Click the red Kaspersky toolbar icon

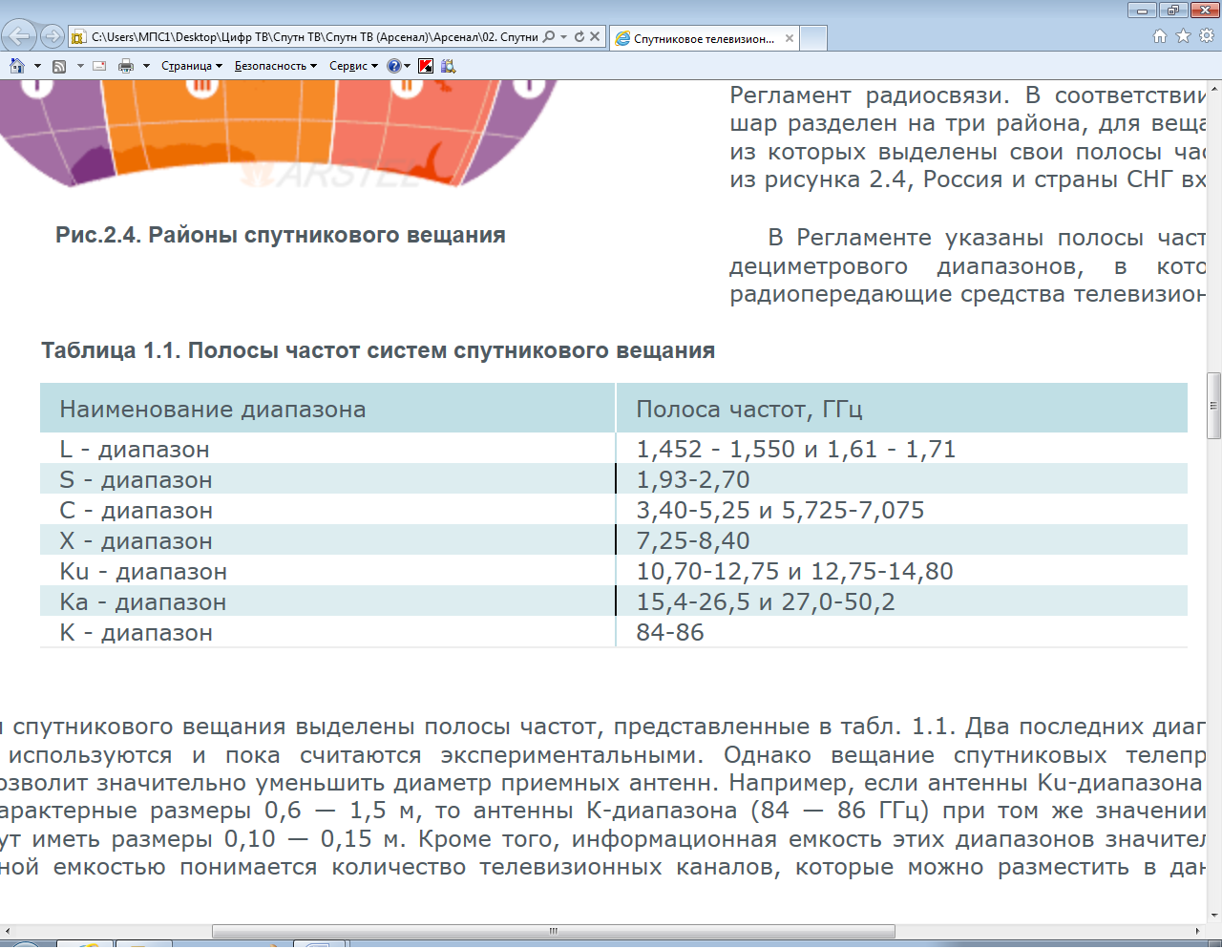[426, 66]
